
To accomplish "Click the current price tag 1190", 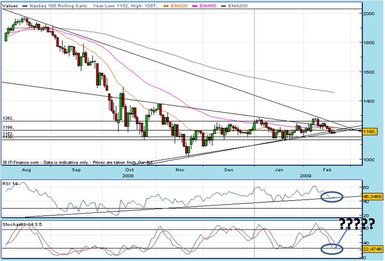I will [x=369, y=132].
